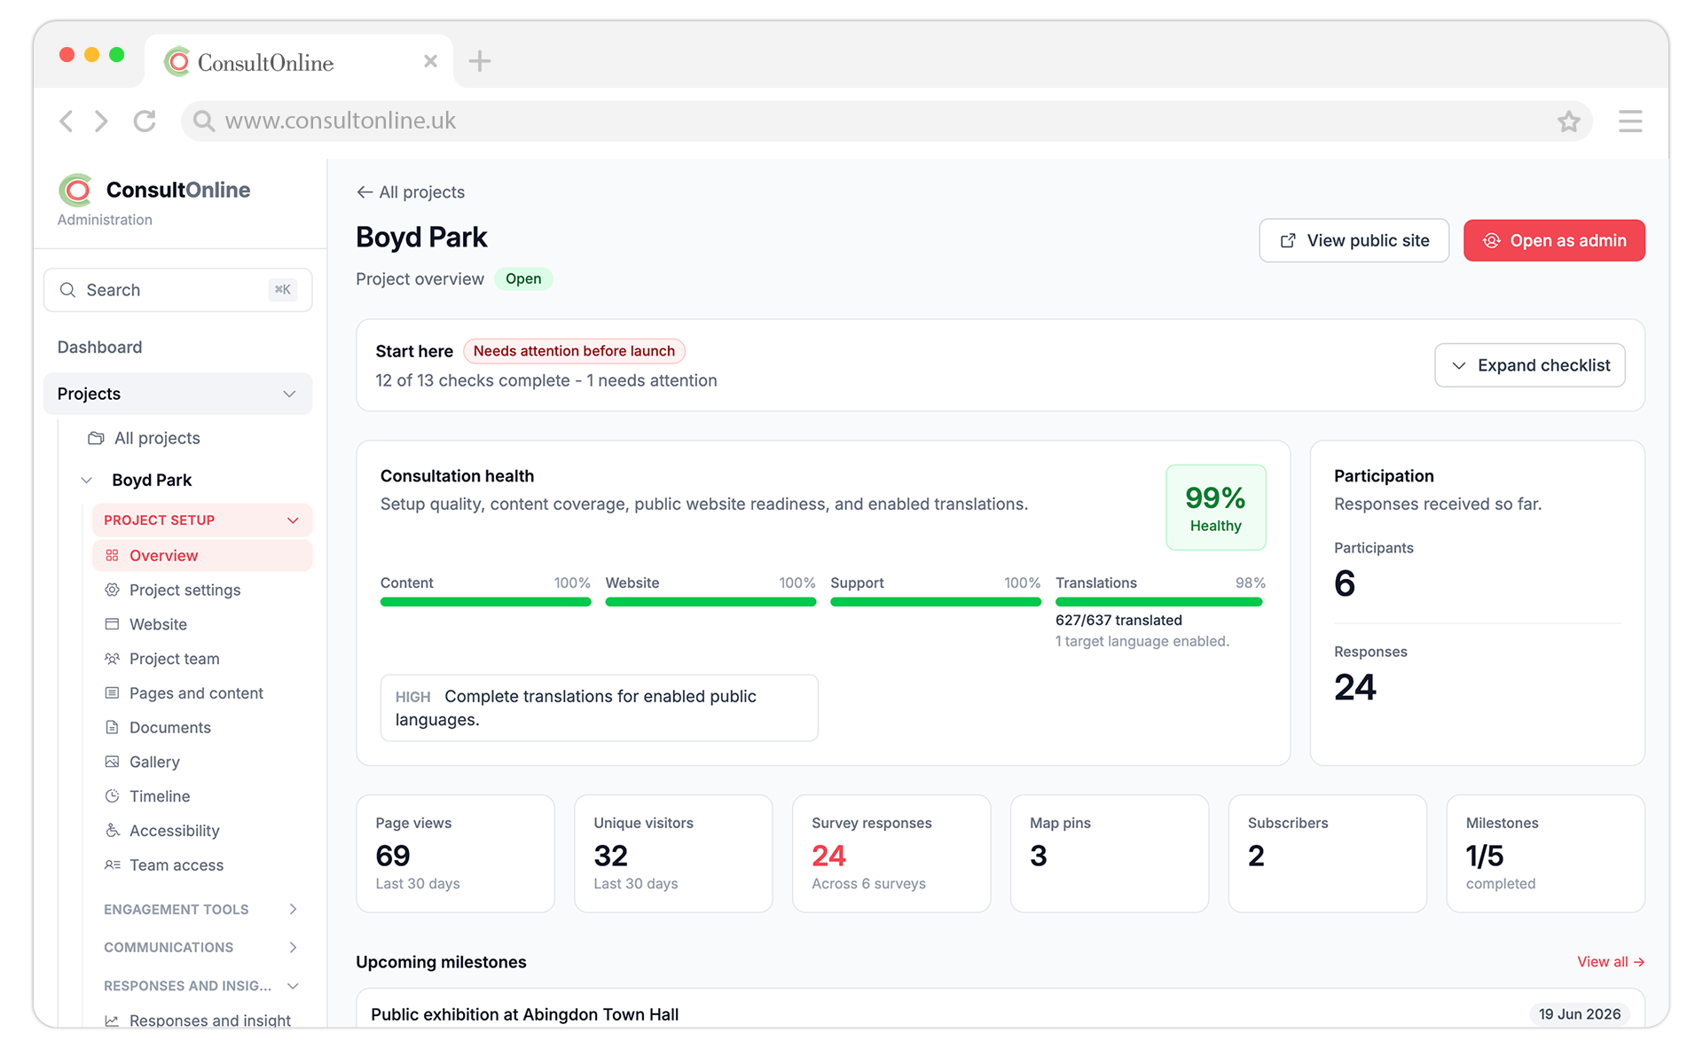Click View all milestones link
Image resolution: width=1703 pixels, height=1048 pixels.
[x=1610, y=962]
